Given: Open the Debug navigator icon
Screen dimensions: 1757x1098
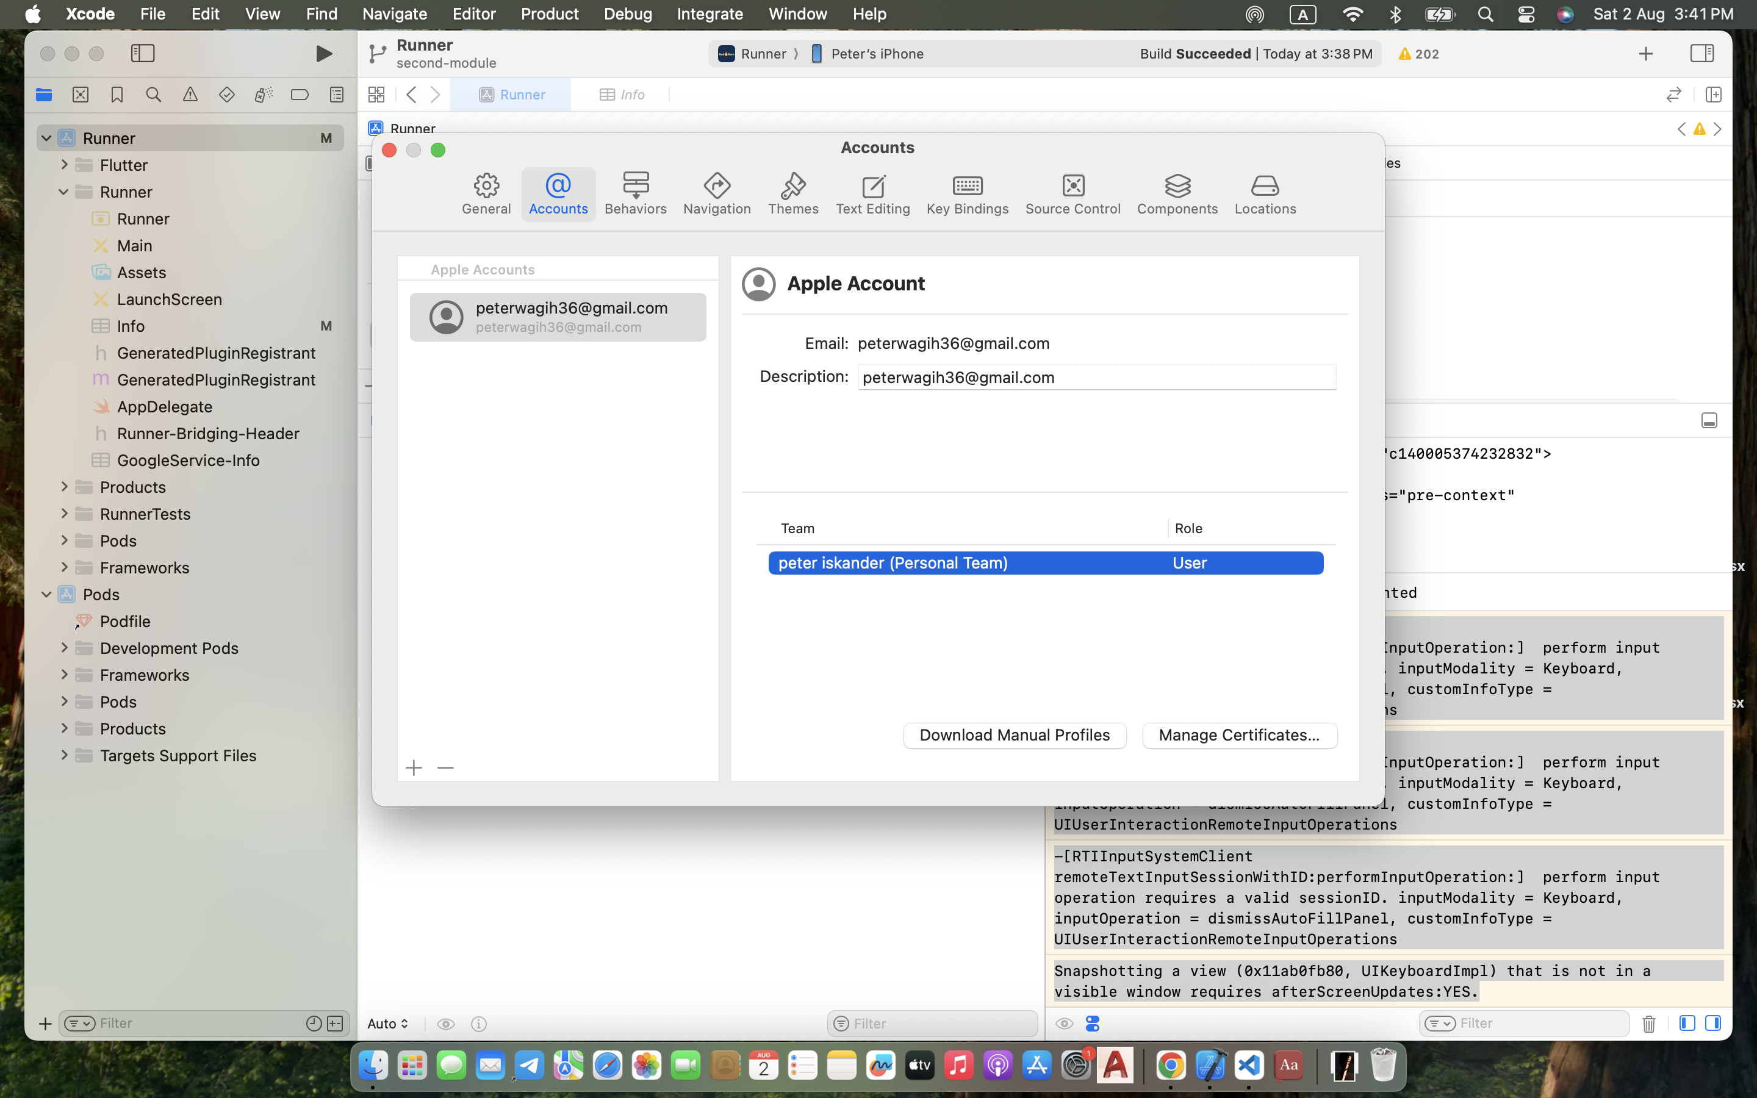Looking at the screenshot, I should pos(263,95).
